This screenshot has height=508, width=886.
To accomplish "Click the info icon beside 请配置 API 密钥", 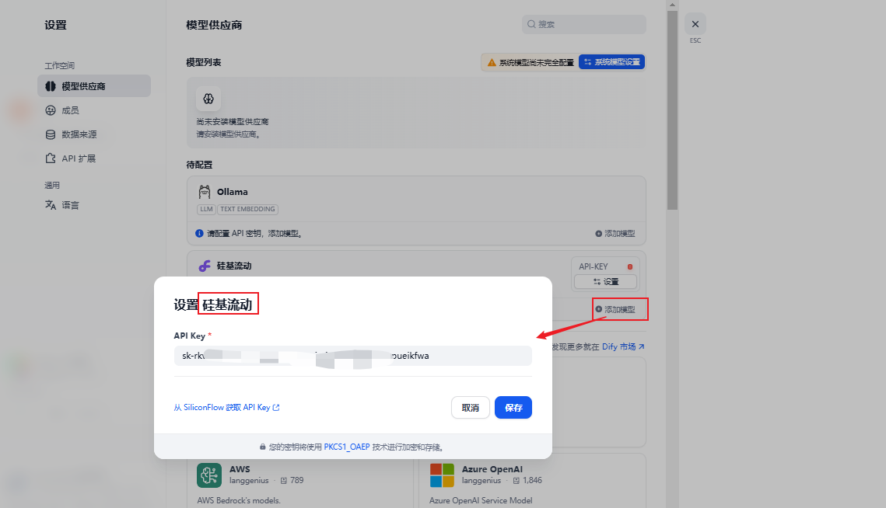I will 199,233.
